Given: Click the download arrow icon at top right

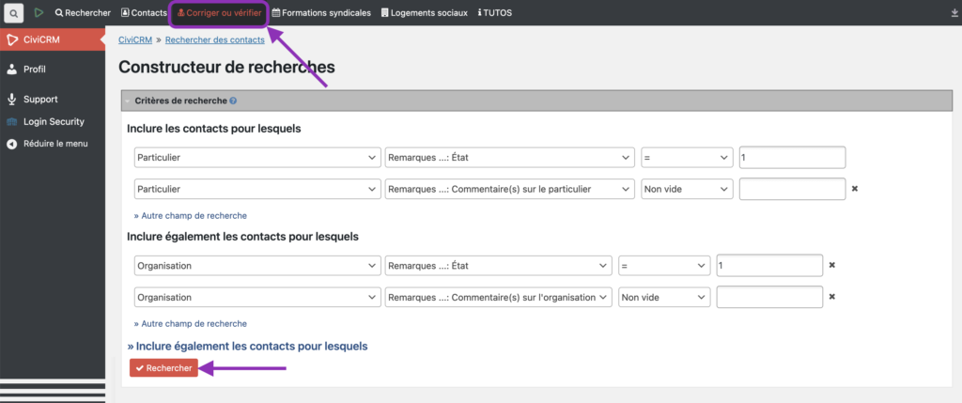Looking at the screenshot, I should coord(952,13).
